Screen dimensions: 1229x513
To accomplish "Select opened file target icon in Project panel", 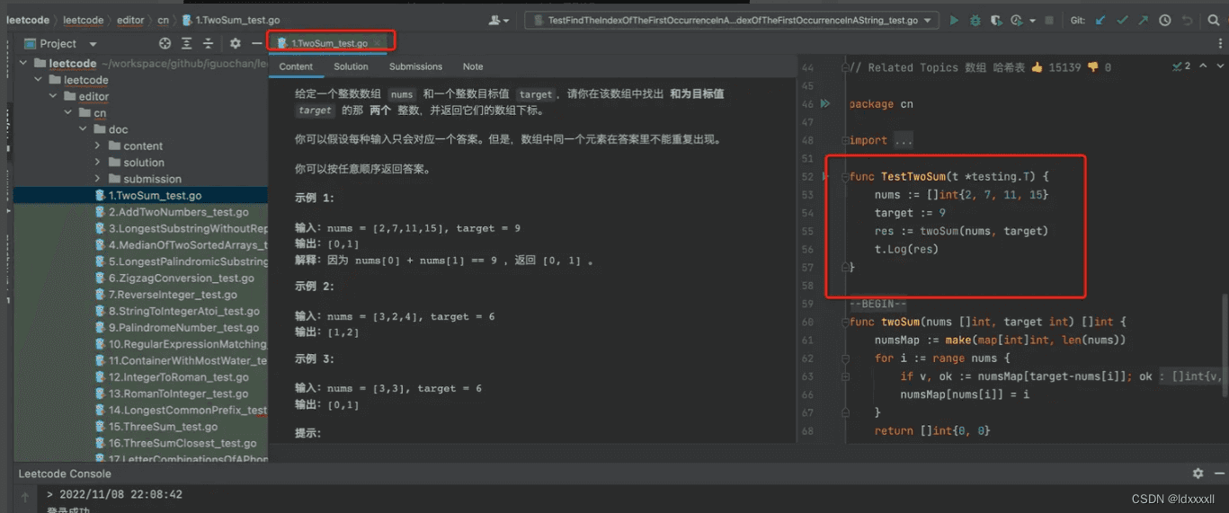I will (165, 43).
